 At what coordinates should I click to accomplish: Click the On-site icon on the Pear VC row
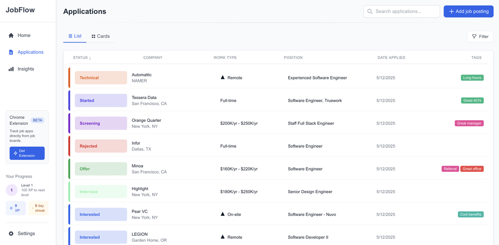click(222, 214)
